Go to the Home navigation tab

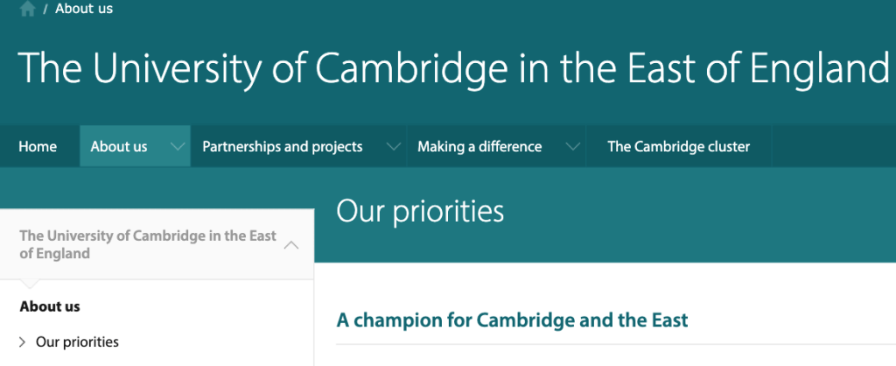coord(38,146)
